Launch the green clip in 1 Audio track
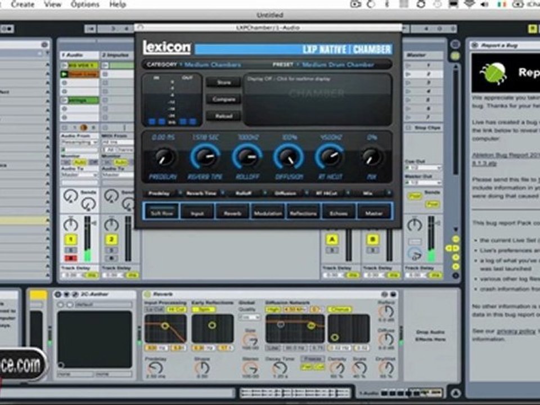 [64, 100]
